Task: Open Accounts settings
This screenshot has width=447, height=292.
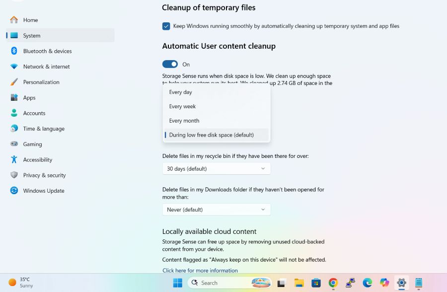Action: (60, 113)
